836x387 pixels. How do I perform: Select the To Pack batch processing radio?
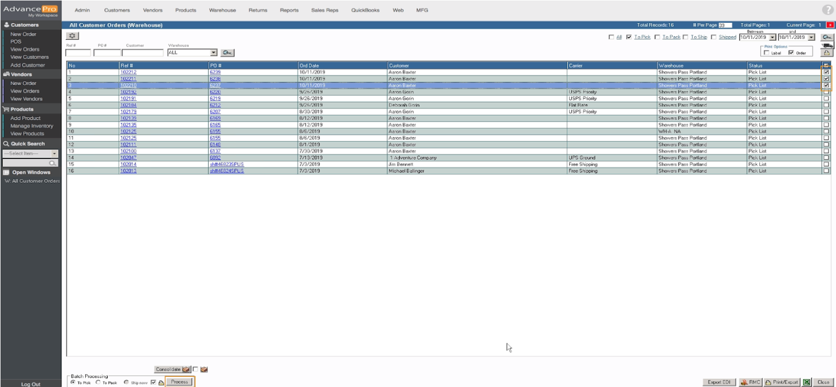[x=98, y=382]
